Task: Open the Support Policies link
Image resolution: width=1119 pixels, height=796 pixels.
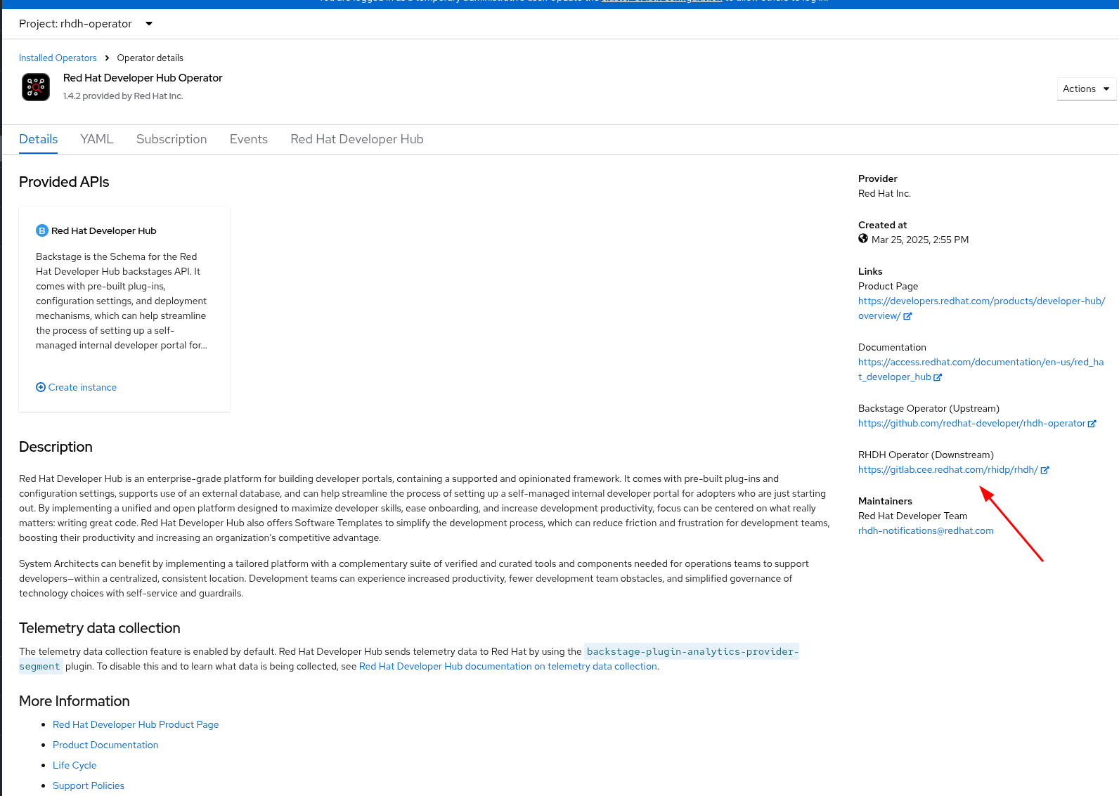Action: tap(89, 786)
